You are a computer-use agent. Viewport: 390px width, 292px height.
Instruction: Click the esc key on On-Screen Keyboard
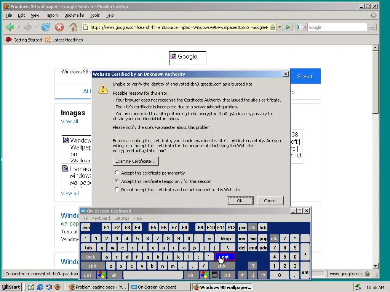tap(86, 227)
